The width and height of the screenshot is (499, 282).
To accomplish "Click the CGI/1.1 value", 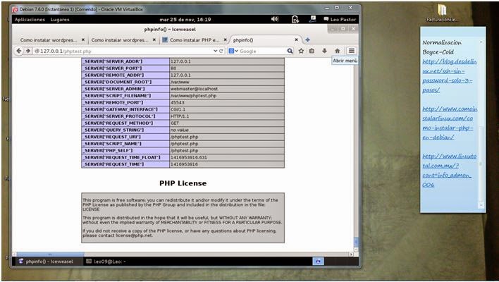I will click(x=178, y=109).
